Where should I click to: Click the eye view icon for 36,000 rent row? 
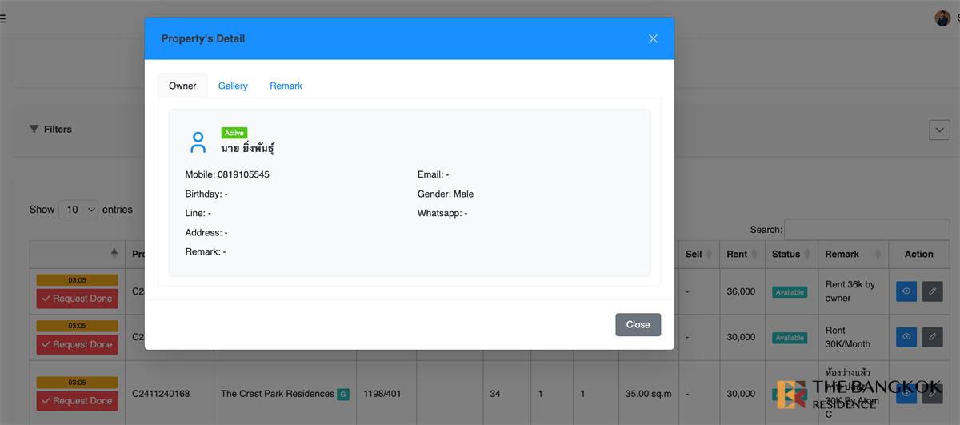[x=906, y=291]
